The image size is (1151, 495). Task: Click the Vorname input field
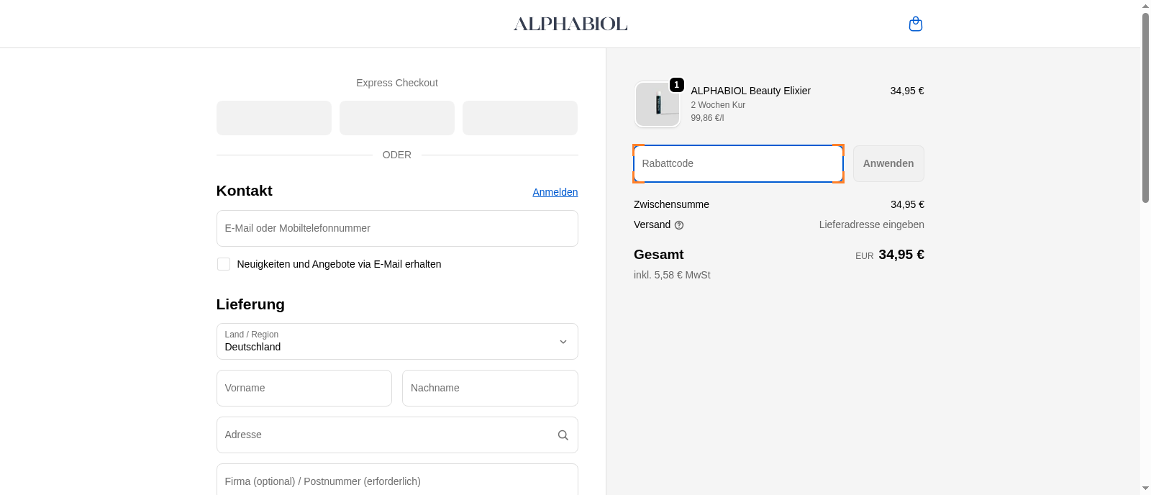pyautogui.click(x=304, y=388)
